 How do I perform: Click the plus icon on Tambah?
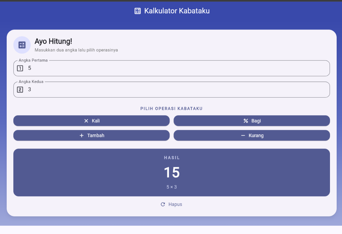(81, 136)
